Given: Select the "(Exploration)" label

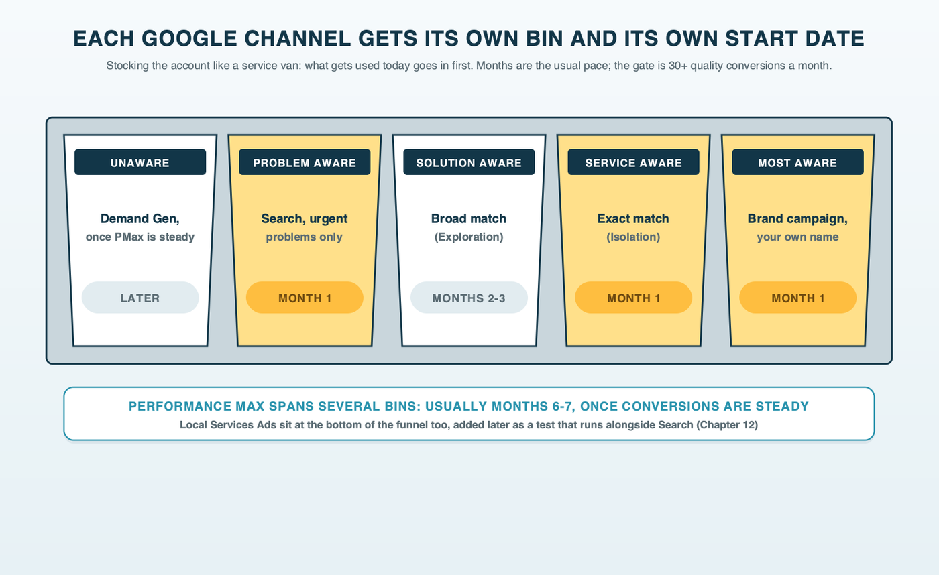Looking at the screenshot, I should (x=469, y=237).
